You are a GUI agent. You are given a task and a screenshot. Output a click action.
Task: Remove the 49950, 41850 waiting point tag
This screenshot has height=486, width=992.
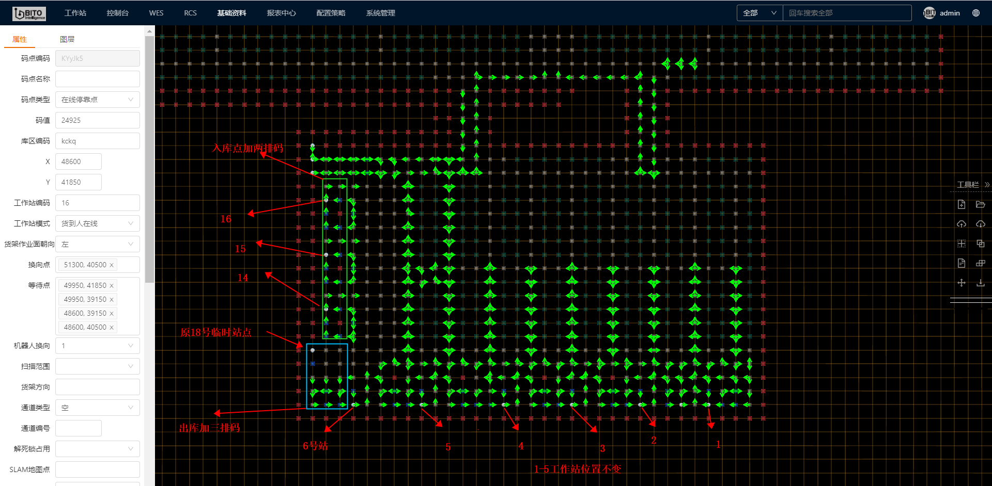111,286
